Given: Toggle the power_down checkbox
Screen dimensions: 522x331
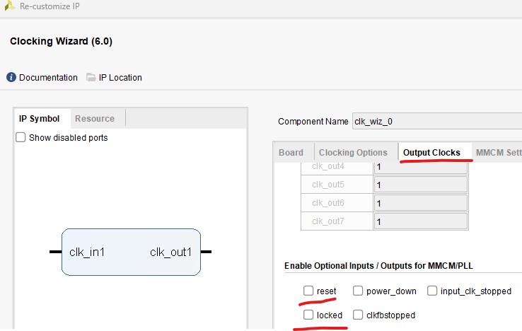Looking at the screenshot, I should click(x=358, y=291).
